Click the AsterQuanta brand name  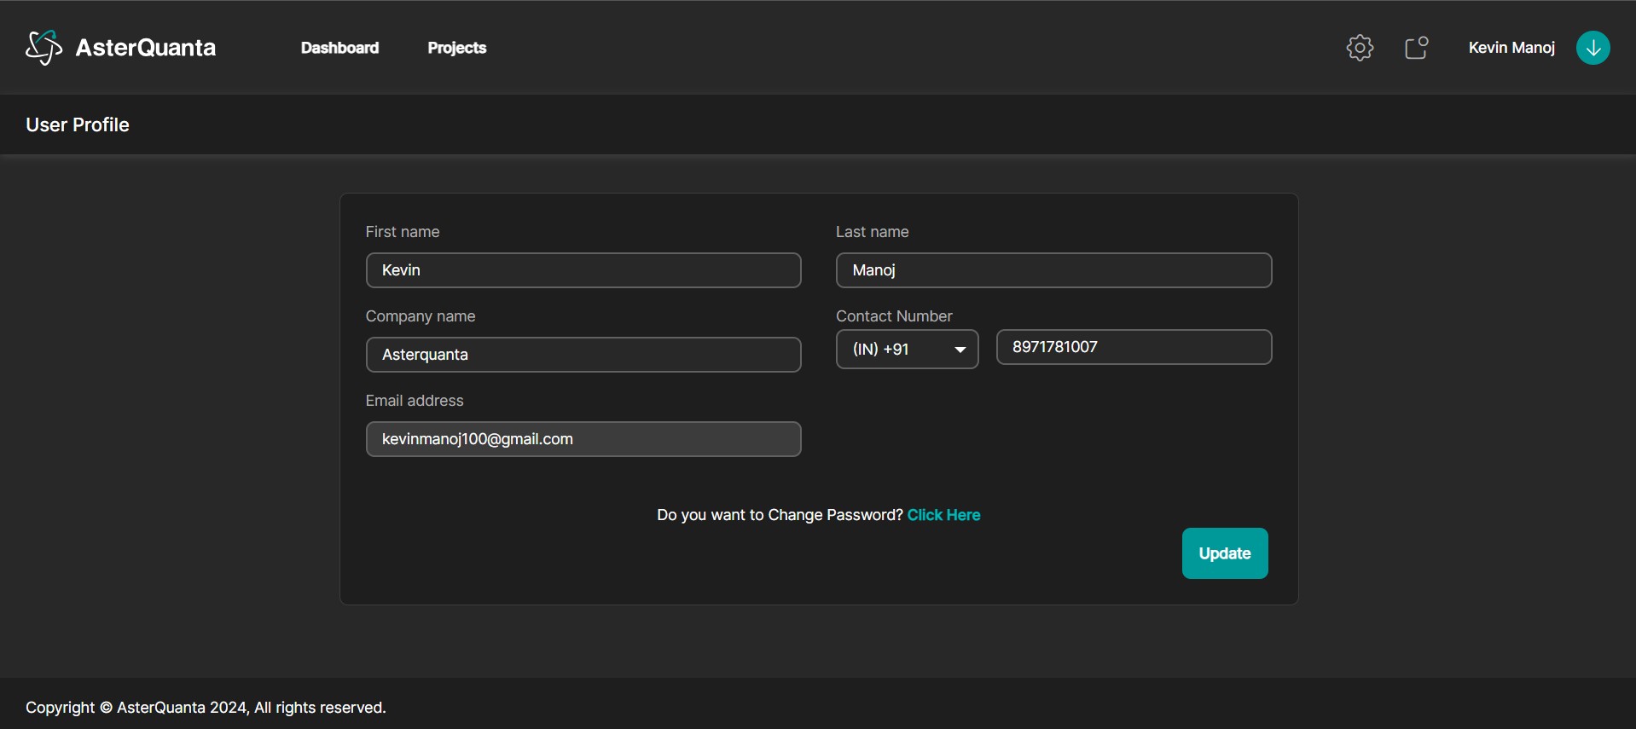146,48
